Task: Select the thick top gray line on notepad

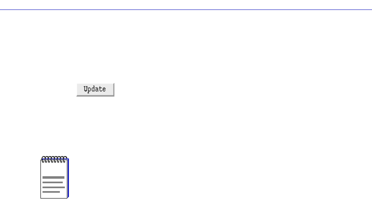Action: point(53,177)
